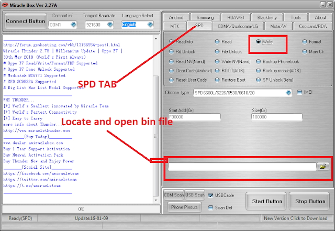Toggle the Scan Def checkbox
The height and width of the screenshot is (231, 335).
click(x=210, y=207)
